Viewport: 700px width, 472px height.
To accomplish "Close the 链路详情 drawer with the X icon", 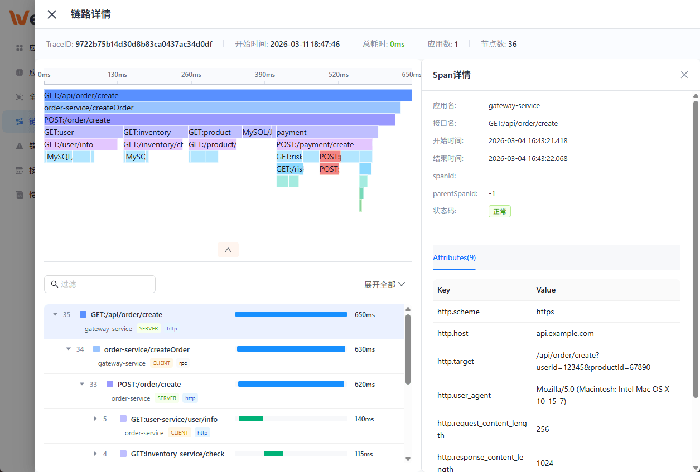I will tap(52, 14).
